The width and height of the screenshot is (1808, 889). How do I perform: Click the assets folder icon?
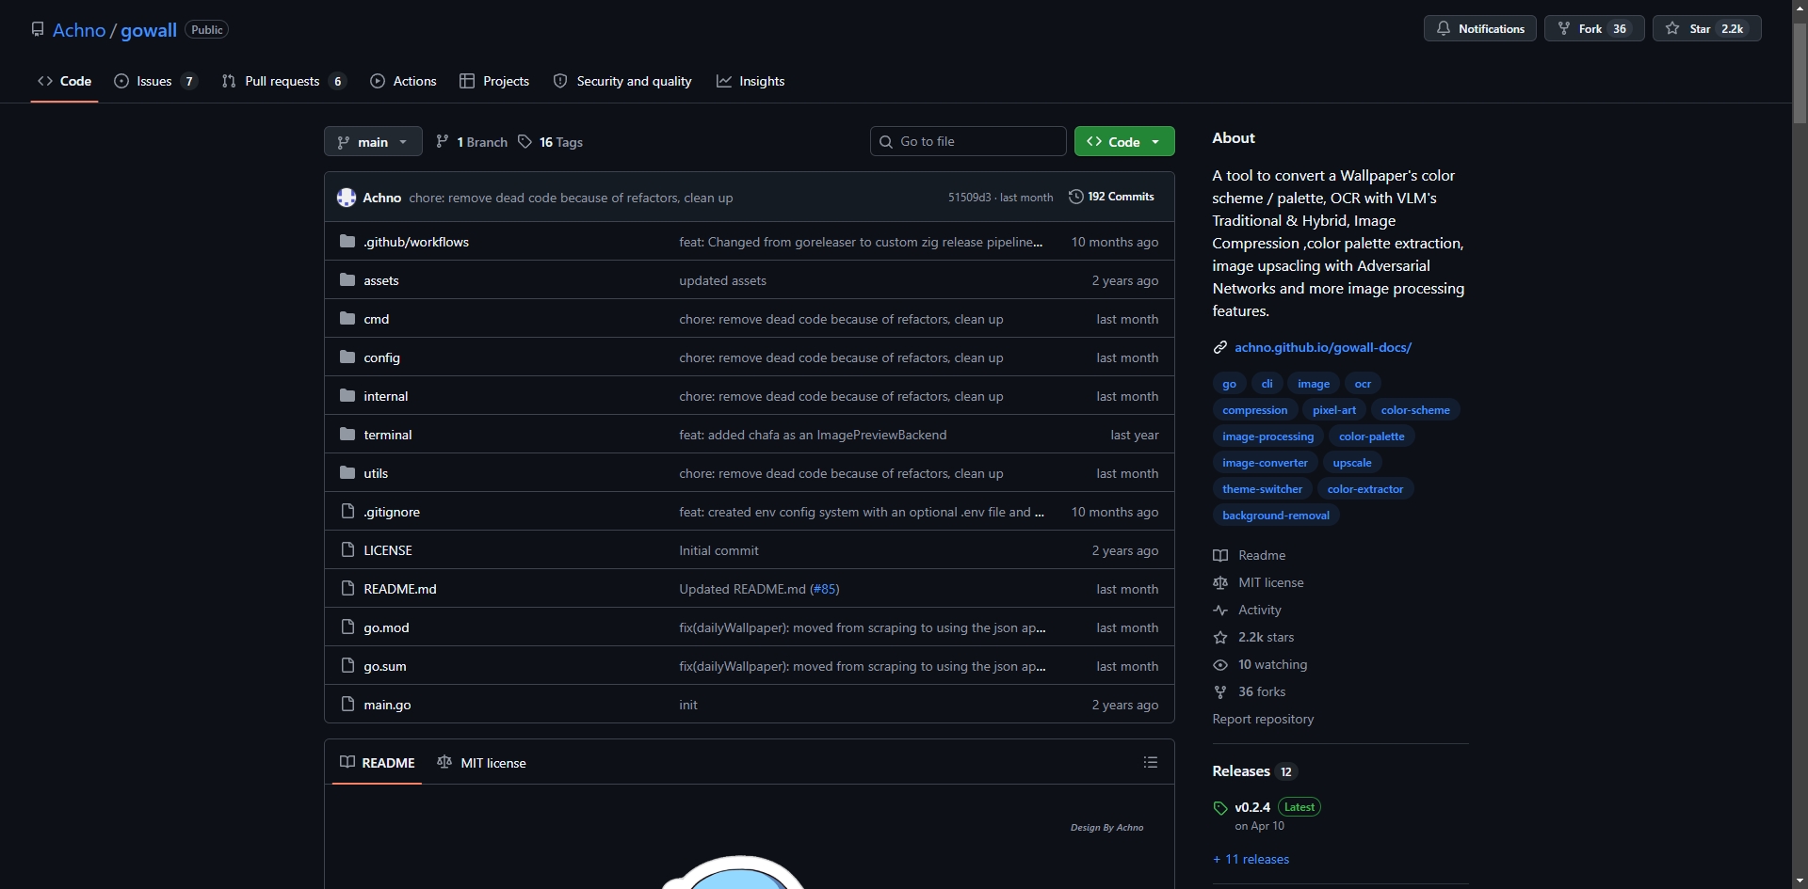pyautogui.click(x=347, y=280)
